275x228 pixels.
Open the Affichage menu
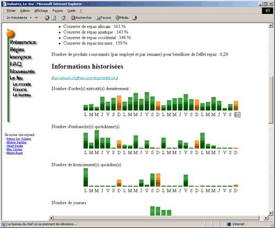[x=41, y=11]
